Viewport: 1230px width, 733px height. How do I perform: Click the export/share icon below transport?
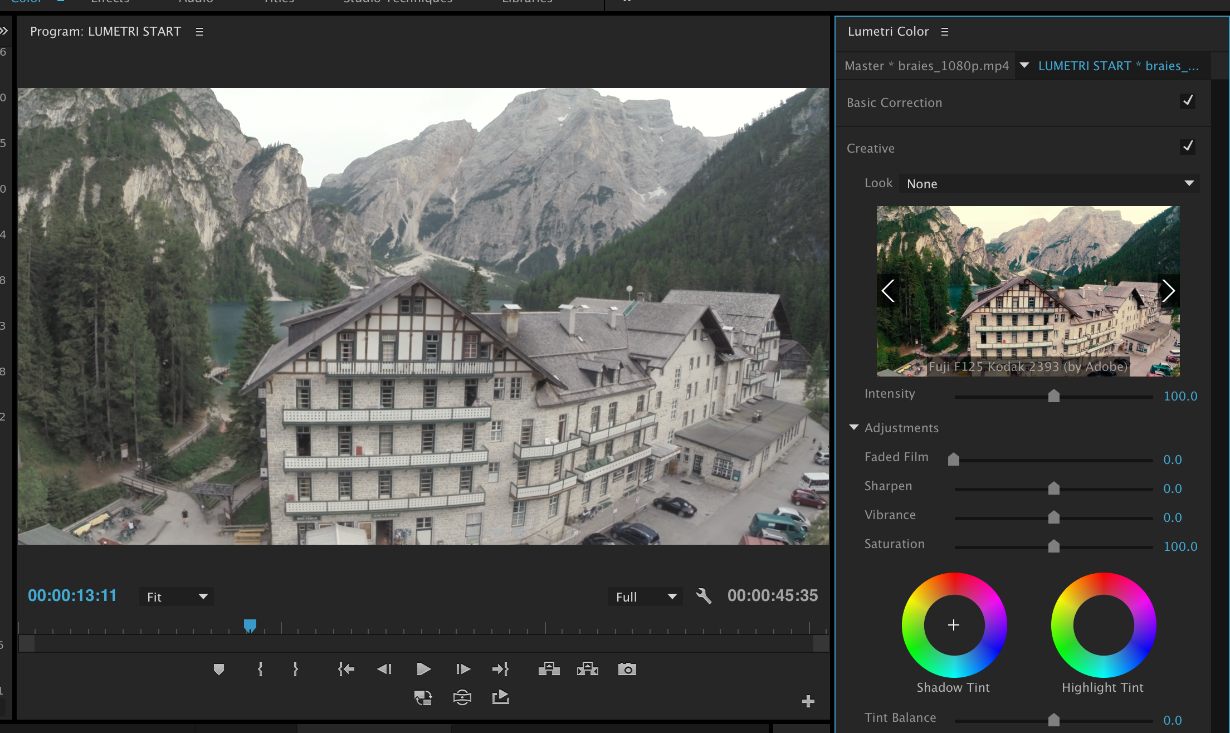click(501, 697)
